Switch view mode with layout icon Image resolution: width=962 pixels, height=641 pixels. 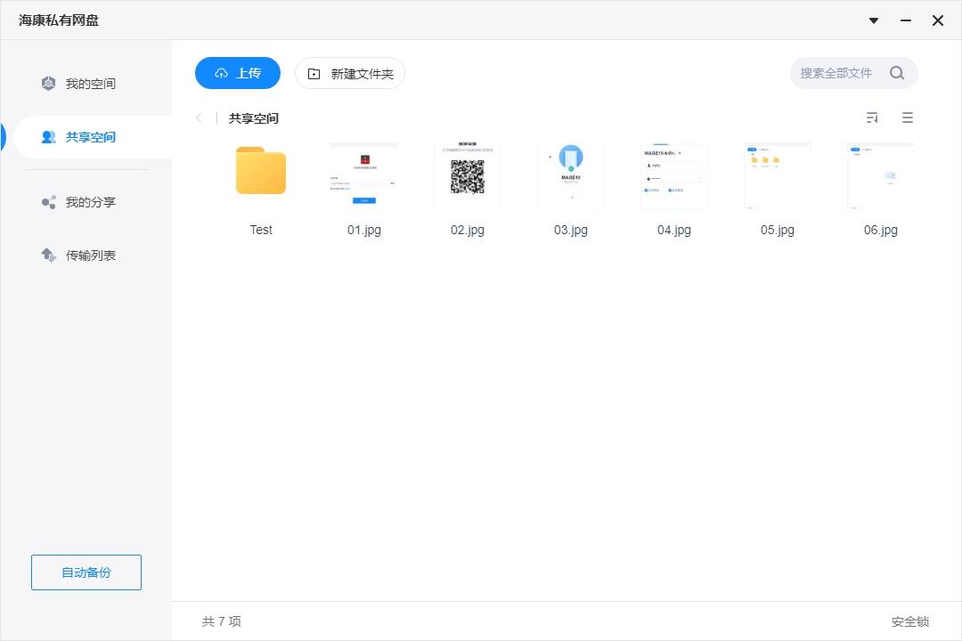click(x=907, y=117)
